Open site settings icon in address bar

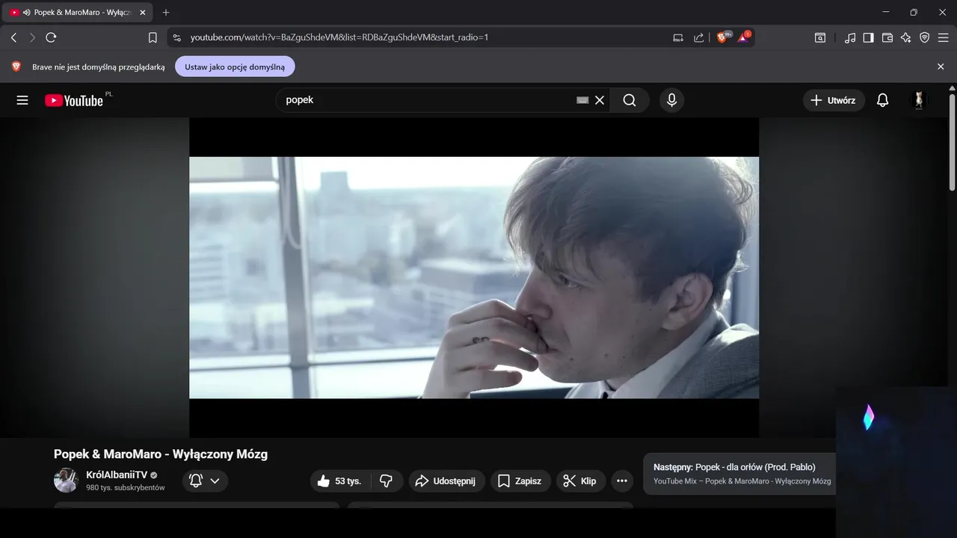(176, 37)
